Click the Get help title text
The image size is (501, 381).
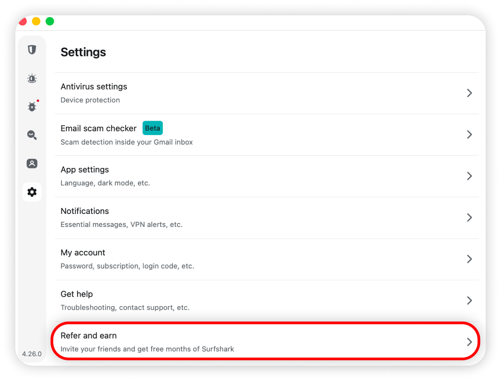[77, 294]
